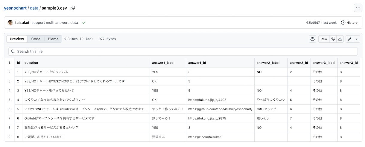Open commit message 'support multi answers data'

point(55,23)
